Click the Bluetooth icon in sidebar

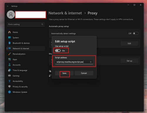coord(9,43)
